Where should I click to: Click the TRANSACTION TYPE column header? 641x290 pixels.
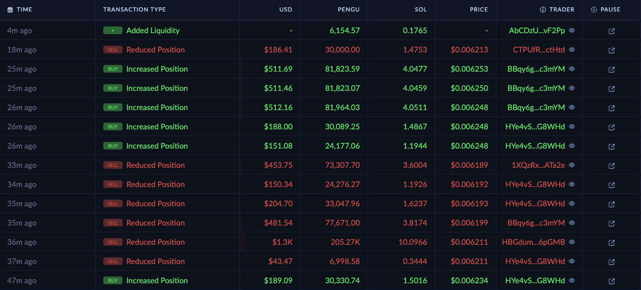(135, 10)
